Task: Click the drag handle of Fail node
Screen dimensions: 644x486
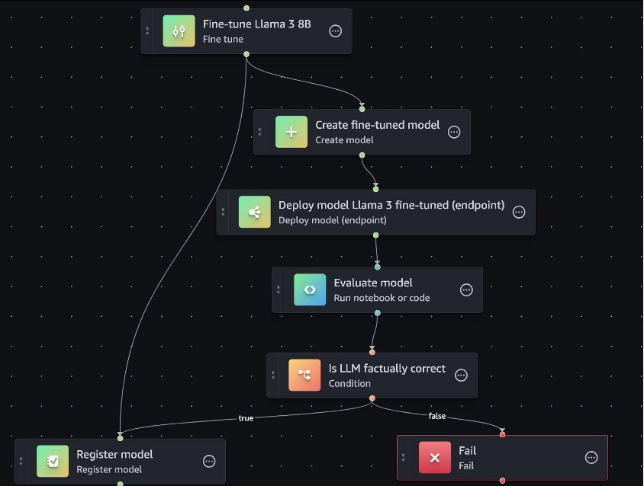Action: pyautogui.click(x=404, y=458)
